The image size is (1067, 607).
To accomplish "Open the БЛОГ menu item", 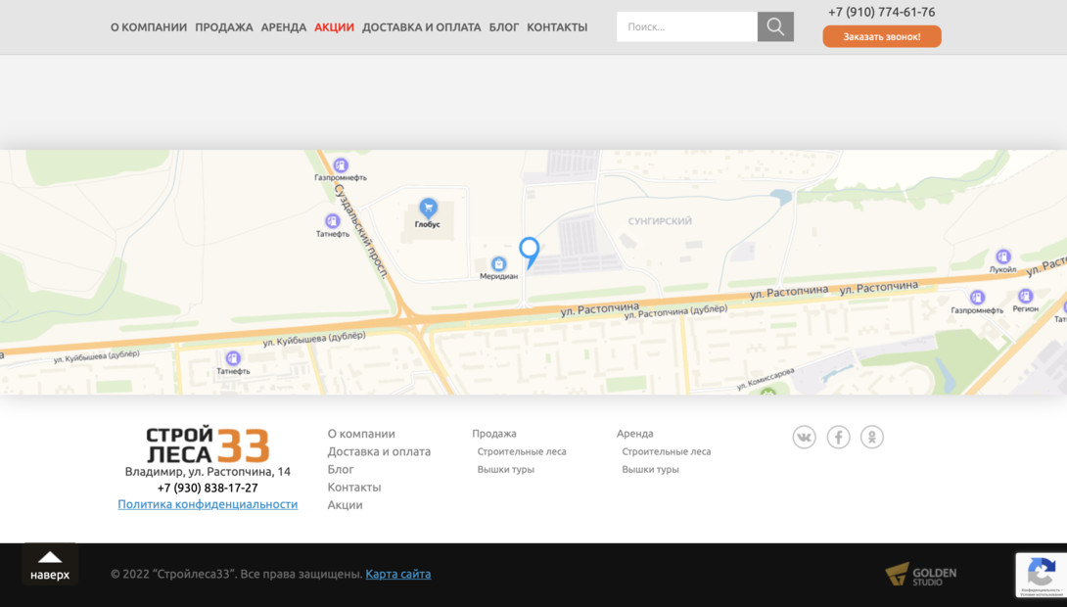I will (503, 27).
